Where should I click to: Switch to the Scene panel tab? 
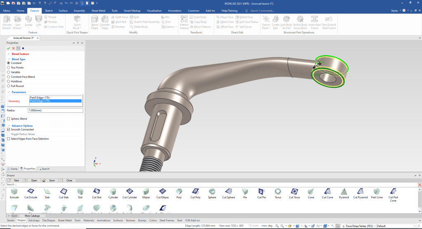[12, 168]
